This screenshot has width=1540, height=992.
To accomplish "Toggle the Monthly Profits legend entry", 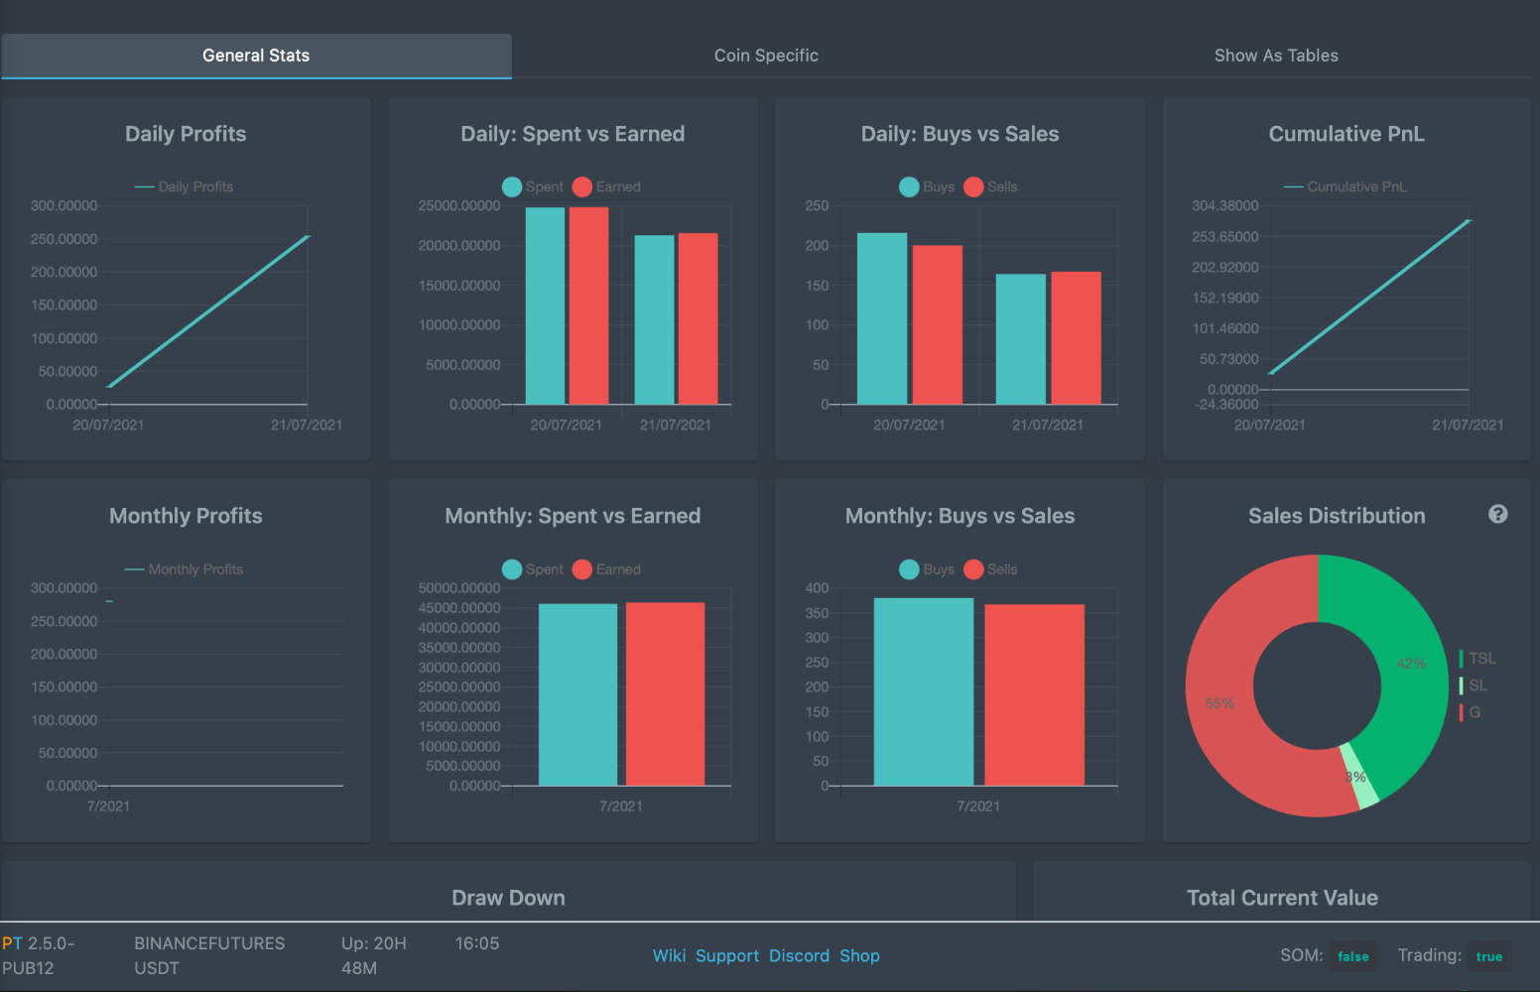I will click(184, 569).
